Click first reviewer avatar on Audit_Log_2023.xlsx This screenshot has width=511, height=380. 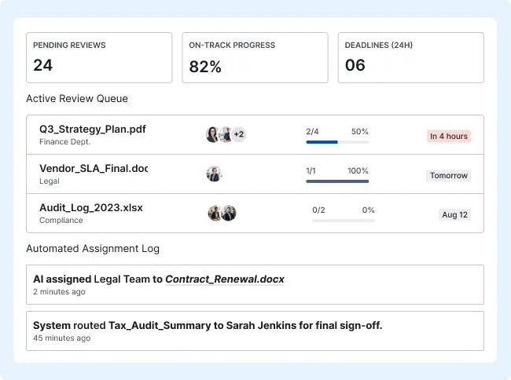(215, 213)
